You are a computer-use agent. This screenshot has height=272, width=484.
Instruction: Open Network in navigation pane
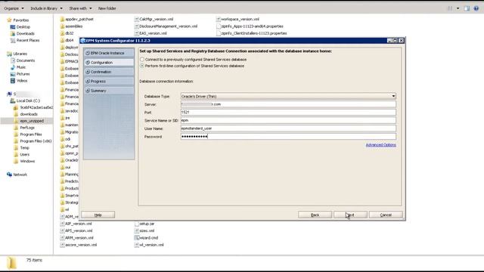point(17,175)
